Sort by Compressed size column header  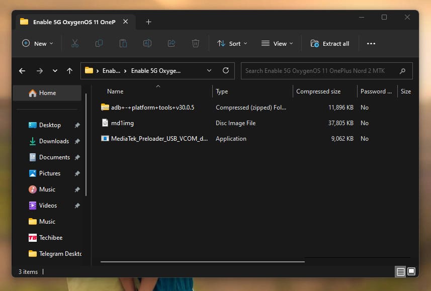tap(318, 91)
